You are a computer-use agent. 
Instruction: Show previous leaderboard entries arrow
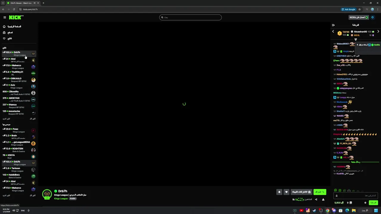point(333,32)
